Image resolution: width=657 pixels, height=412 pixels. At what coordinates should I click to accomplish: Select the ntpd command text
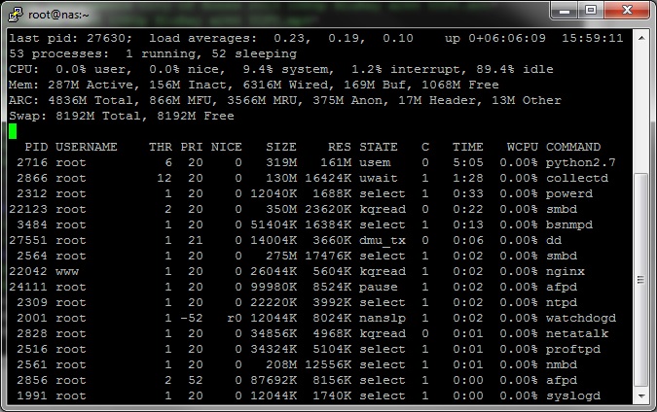pos(562,302)
